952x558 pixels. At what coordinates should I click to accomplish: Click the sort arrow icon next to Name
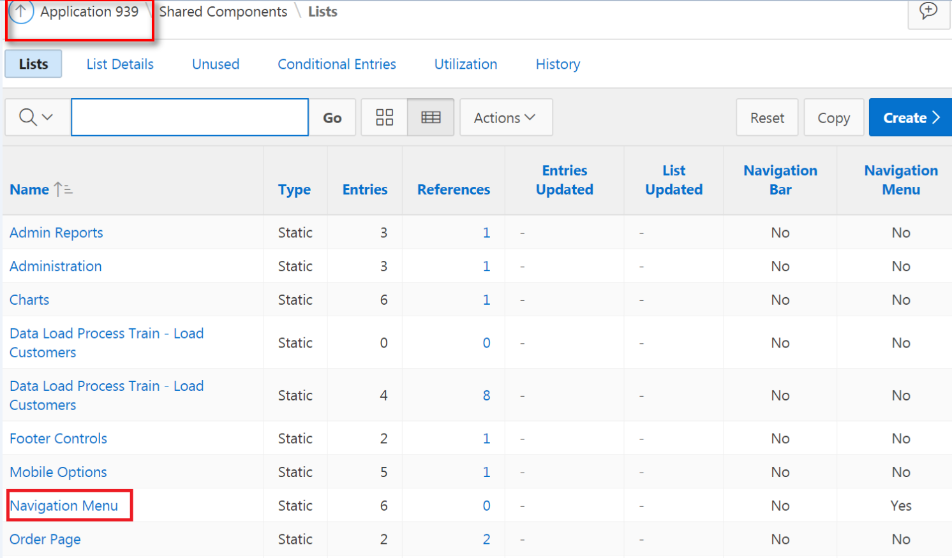[x=63, y=189]
